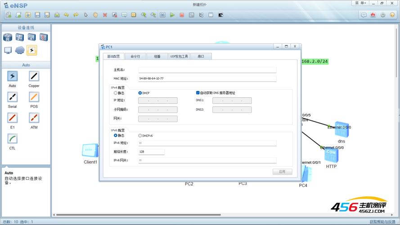This screenshot has height=225, width=400.
Task: Choose the Serial cable connection type
Action: point(12,97)
